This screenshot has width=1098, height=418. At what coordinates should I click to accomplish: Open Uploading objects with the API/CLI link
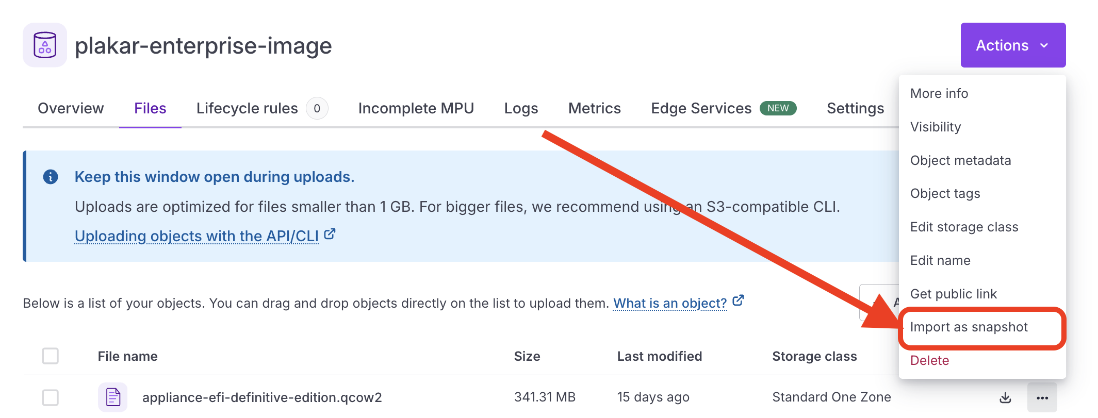pyautogui.click(x=196, y=236)
